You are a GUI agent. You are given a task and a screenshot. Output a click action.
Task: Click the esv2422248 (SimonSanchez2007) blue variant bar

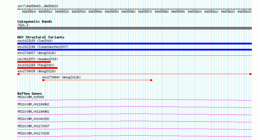coord(134,50)
